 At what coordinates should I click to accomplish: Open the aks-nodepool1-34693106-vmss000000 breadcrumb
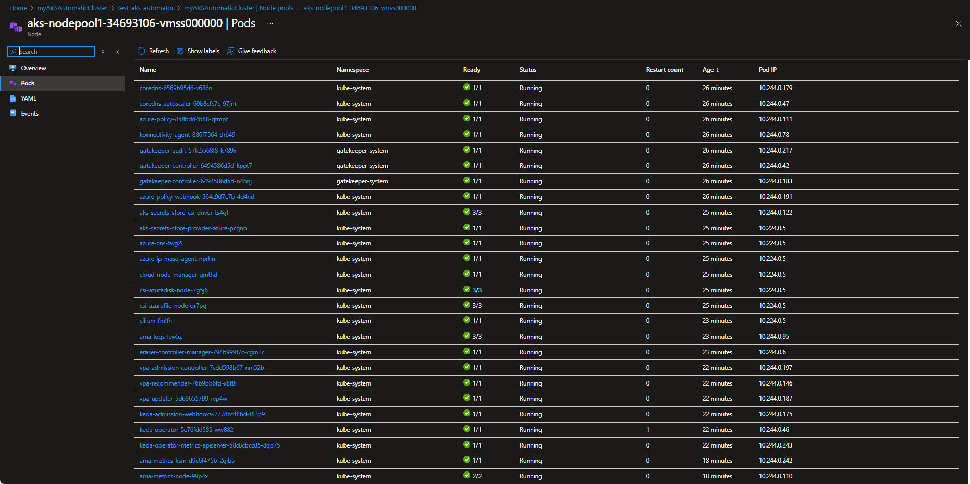tap(360, 8)
